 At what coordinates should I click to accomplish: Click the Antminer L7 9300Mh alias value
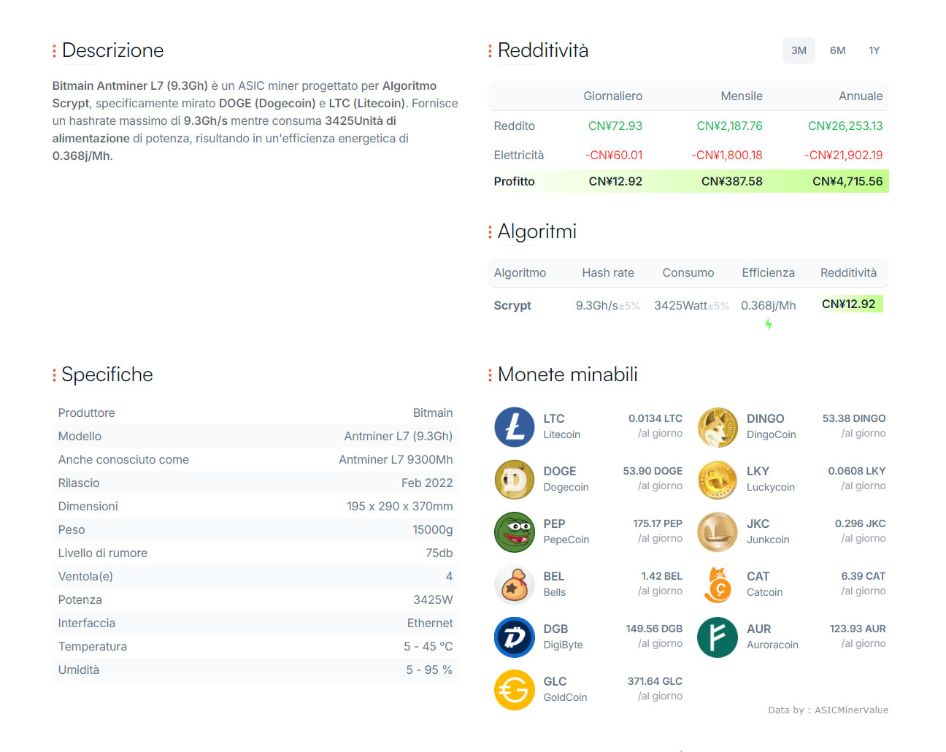(396, 459)
